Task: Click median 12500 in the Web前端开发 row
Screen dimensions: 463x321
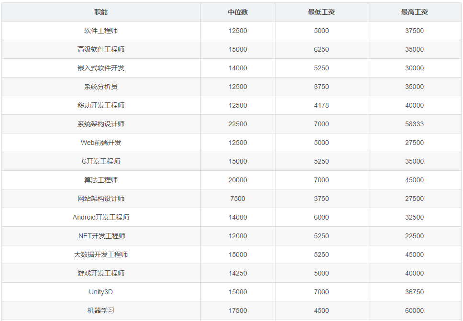Action: coord(238,143)
